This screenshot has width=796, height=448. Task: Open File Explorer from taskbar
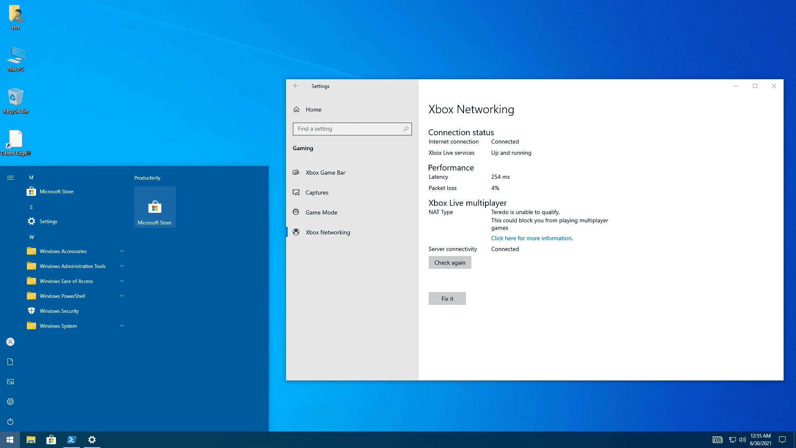31,440
